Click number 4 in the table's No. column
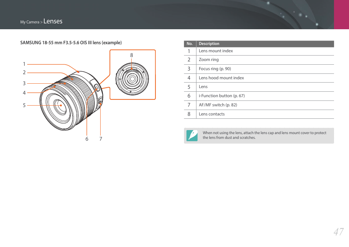The width and height of the screenshot is (349, 247). [189, 78]
